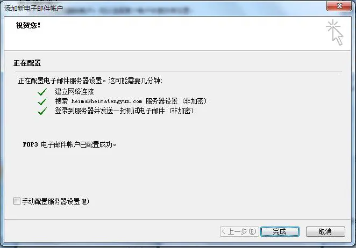356x248 pixels.
Task: Click the 服务器设置 (非加密) text
Action: pyautogui.click(x=176, y=101)
